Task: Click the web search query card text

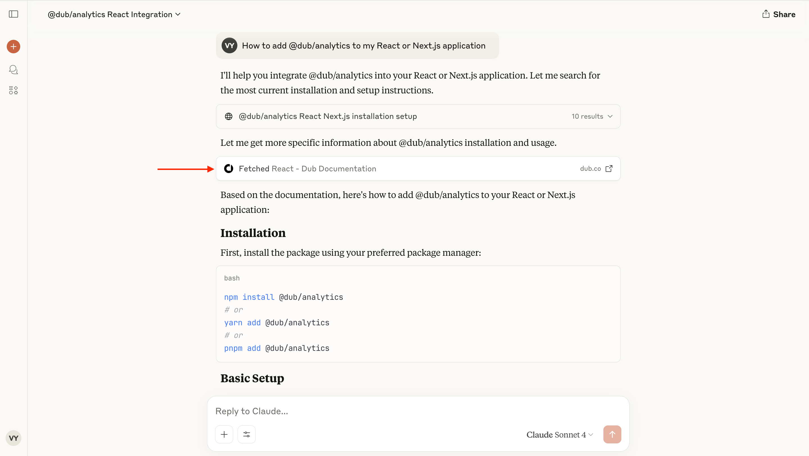Action: coord(328,116)
